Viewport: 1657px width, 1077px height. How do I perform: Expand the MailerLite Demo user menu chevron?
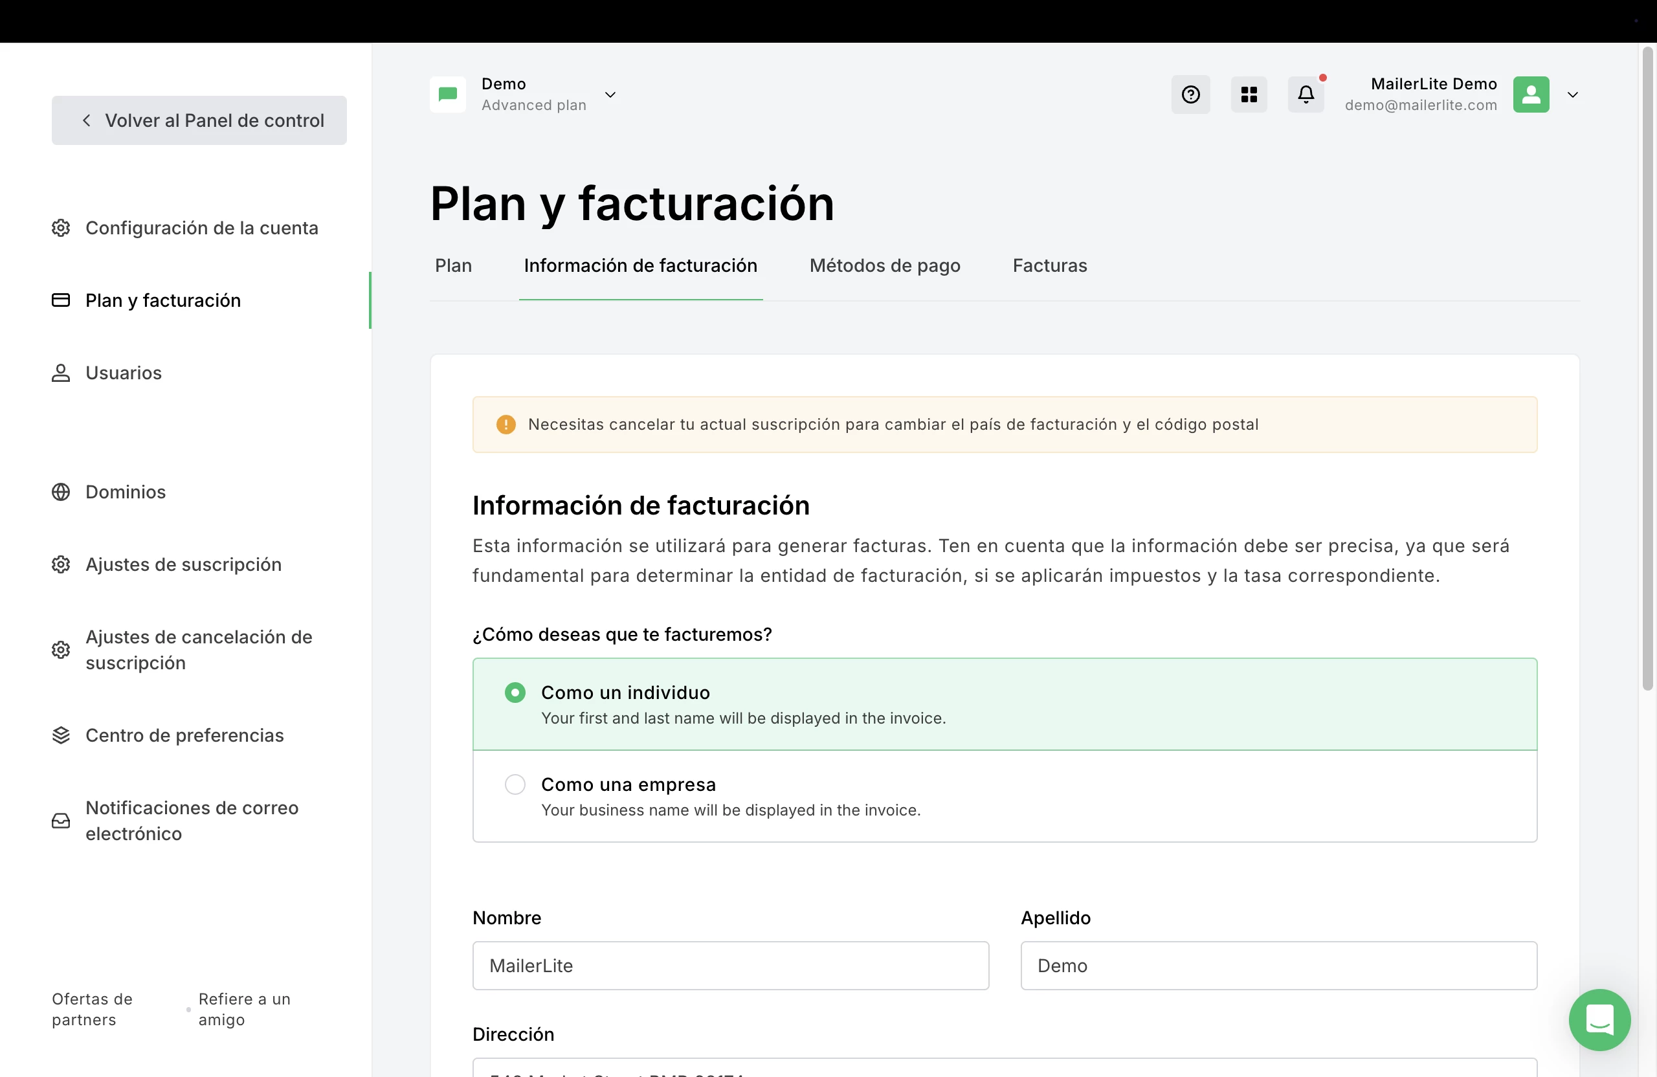point(1573,94)
